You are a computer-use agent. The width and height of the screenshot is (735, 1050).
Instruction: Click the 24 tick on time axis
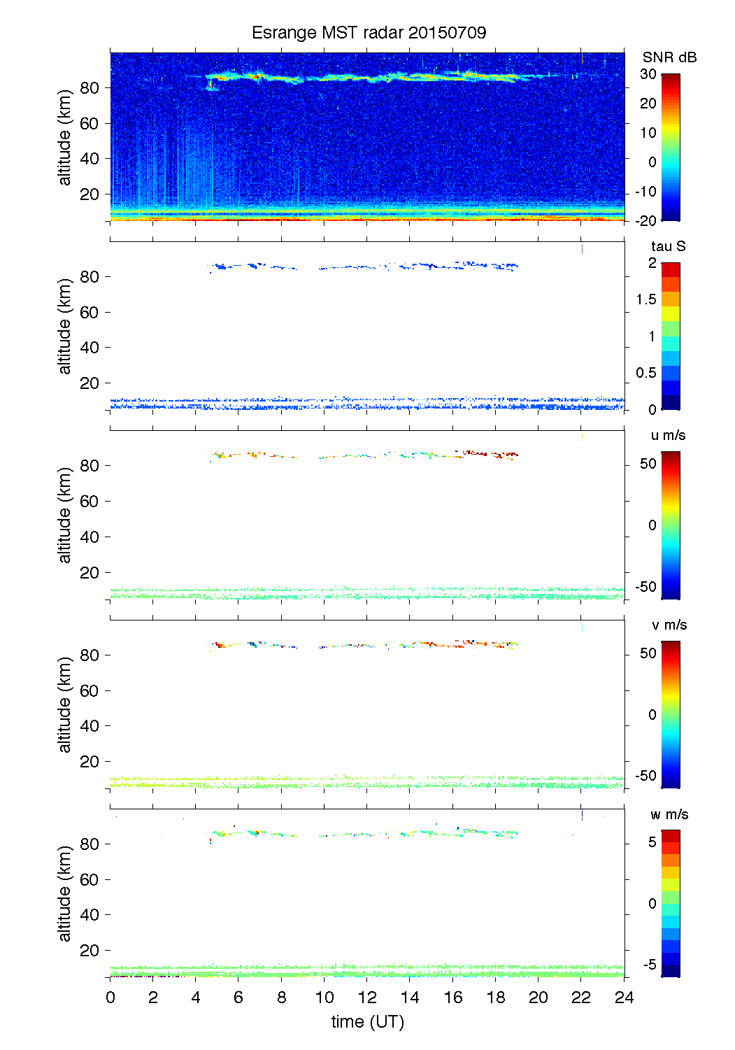click(624, 998)
